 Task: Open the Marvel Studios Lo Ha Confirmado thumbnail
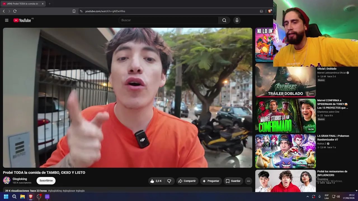[x=285, y=116]
